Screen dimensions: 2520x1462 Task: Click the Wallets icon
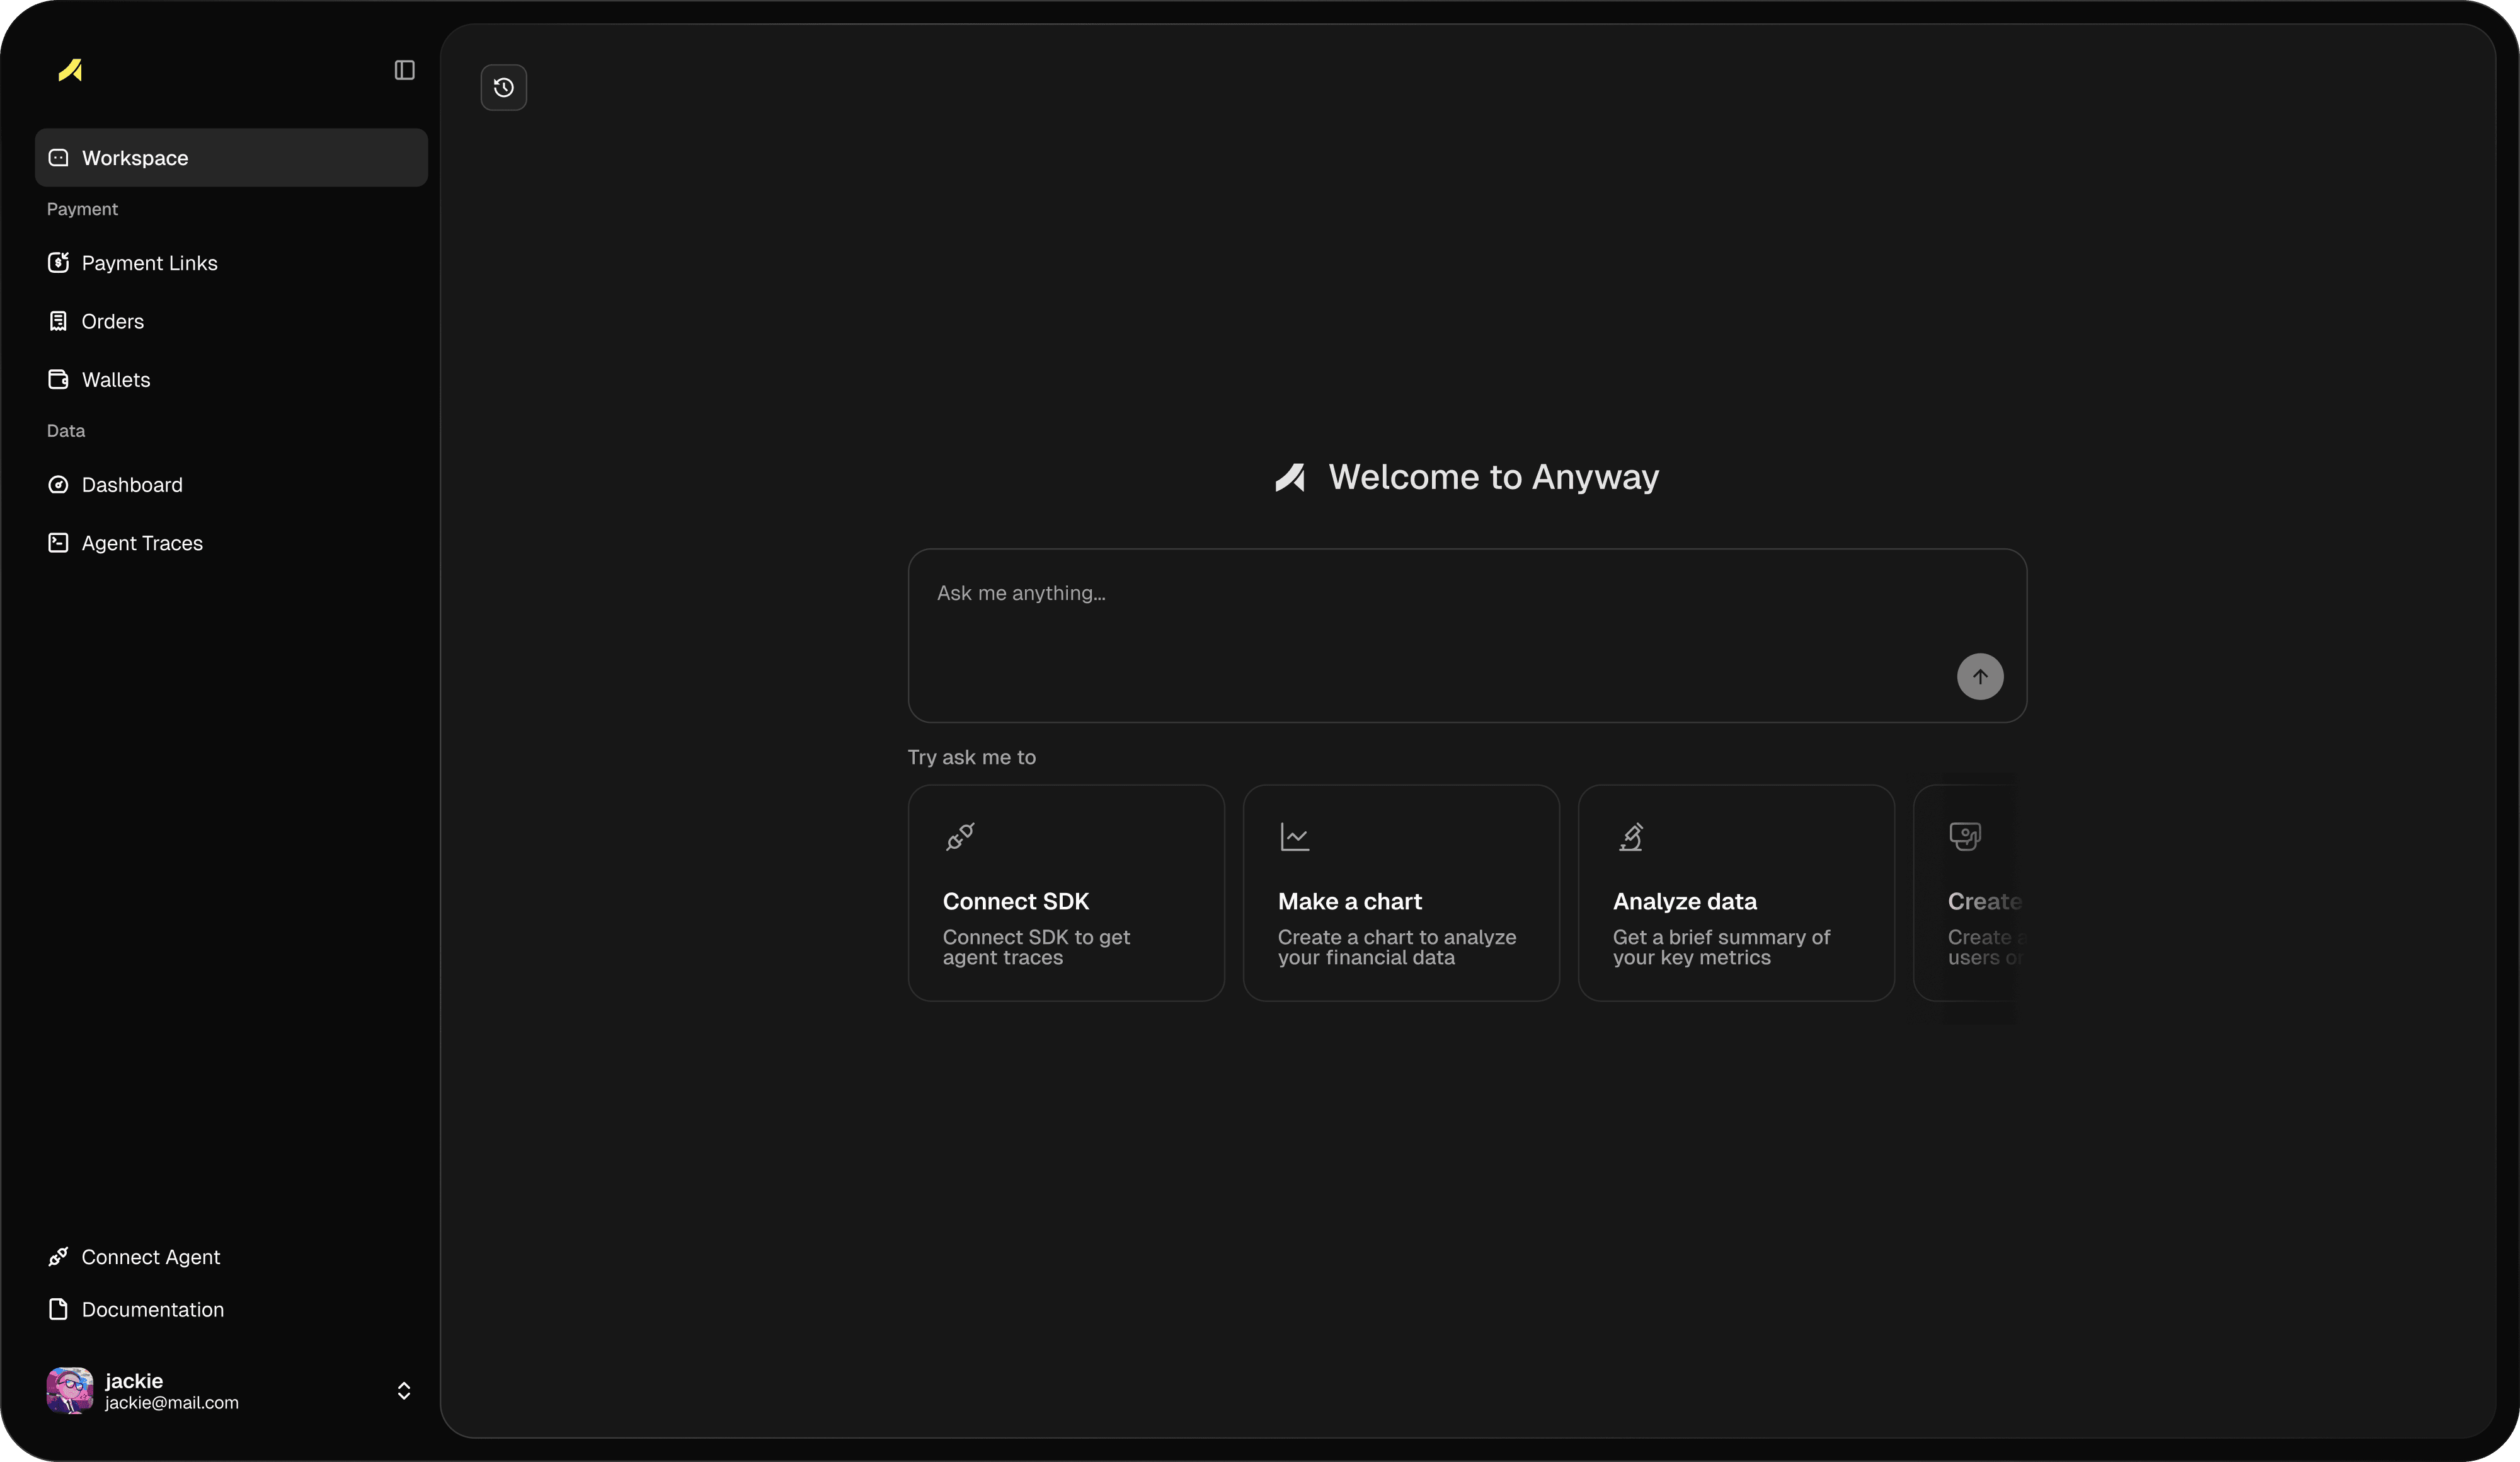coord(58,379)
